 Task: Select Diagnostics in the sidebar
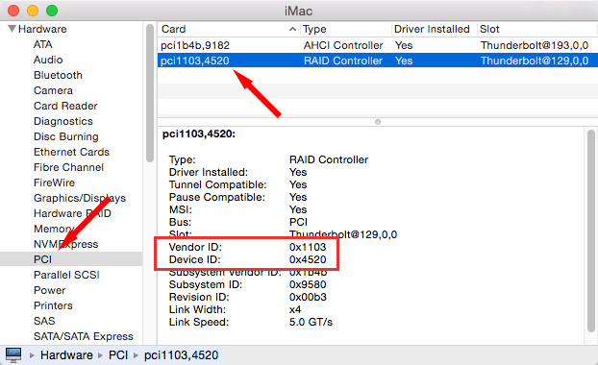click(x=63, y=121)
